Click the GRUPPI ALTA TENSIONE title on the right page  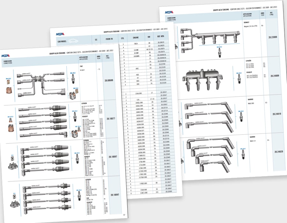pyautogui.click(x=221, y=10)
